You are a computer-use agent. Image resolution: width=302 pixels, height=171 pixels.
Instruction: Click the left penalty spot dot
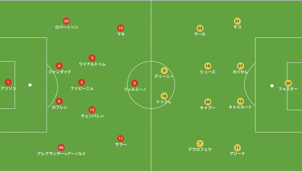click(x=30, y=85)
